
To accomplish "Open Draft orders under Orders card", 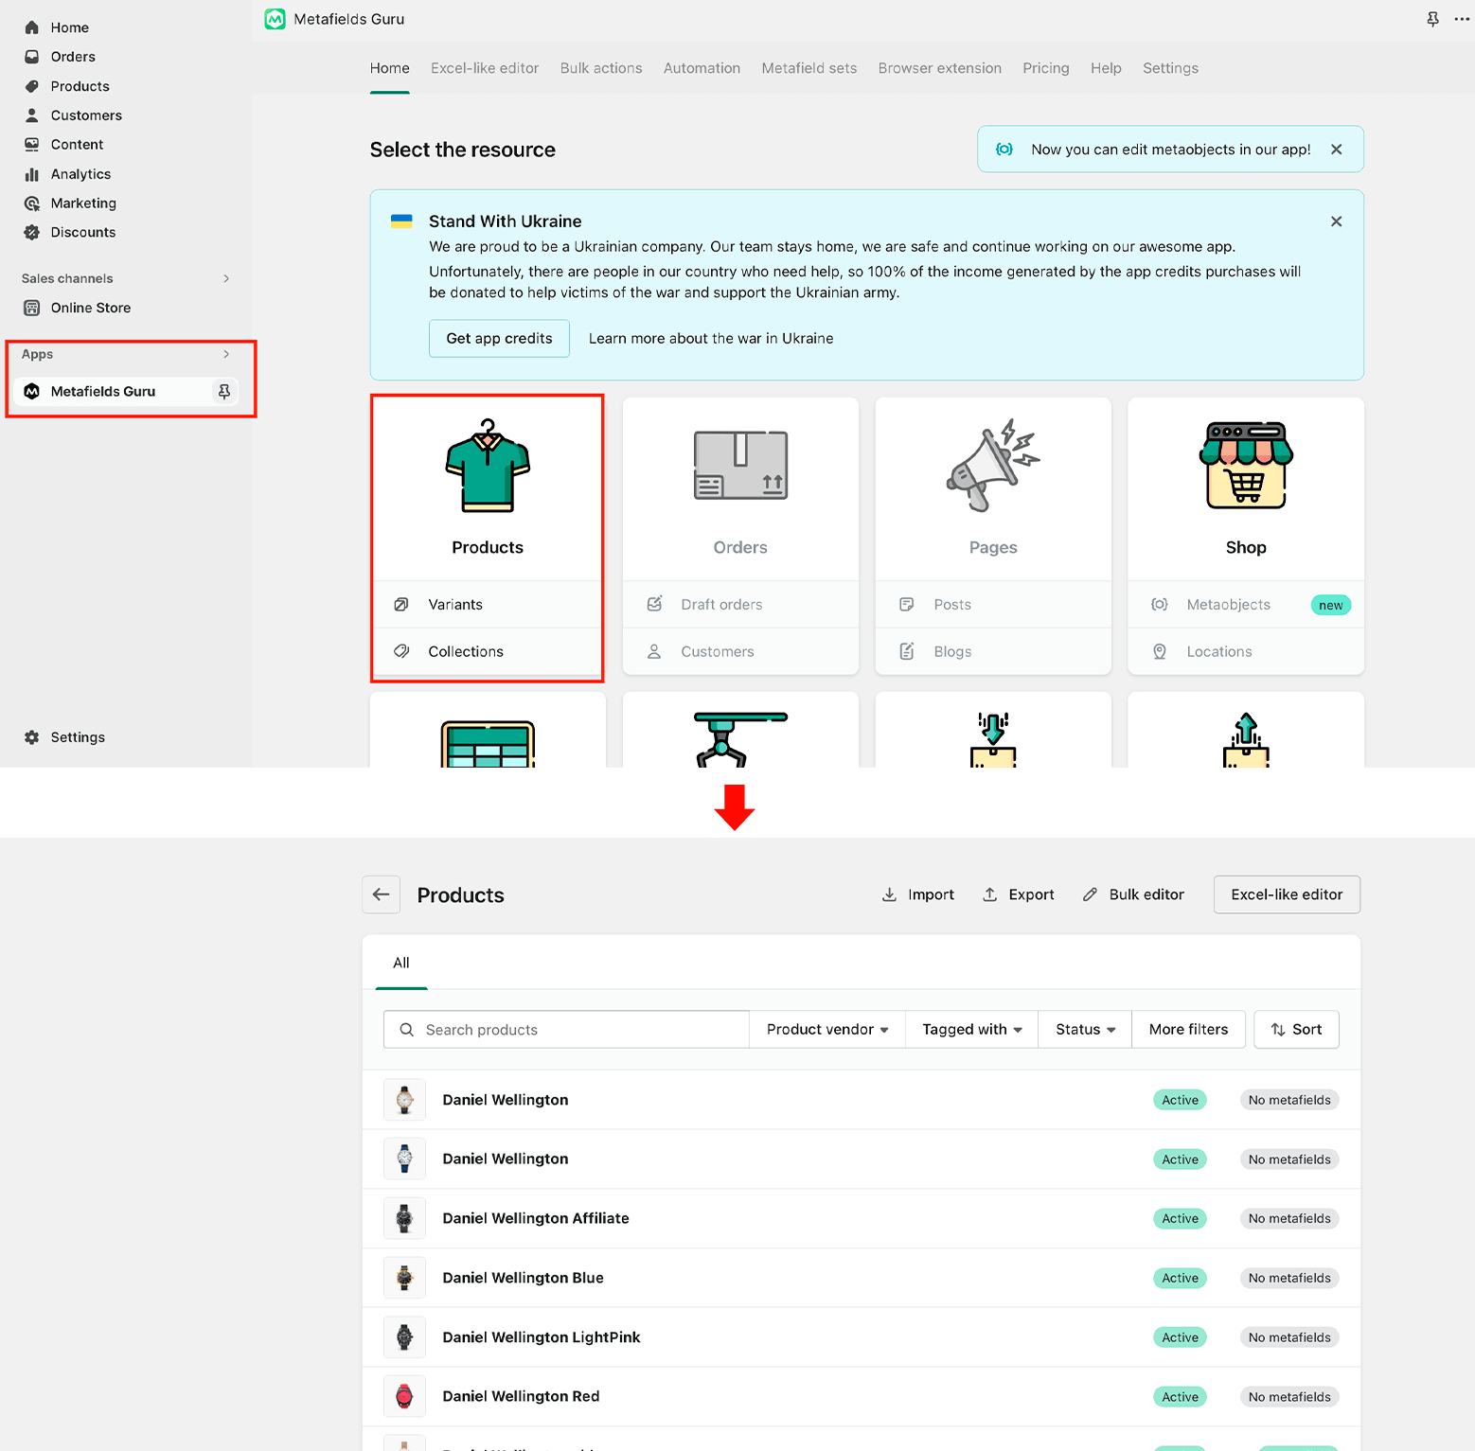I will click(740, 605).
